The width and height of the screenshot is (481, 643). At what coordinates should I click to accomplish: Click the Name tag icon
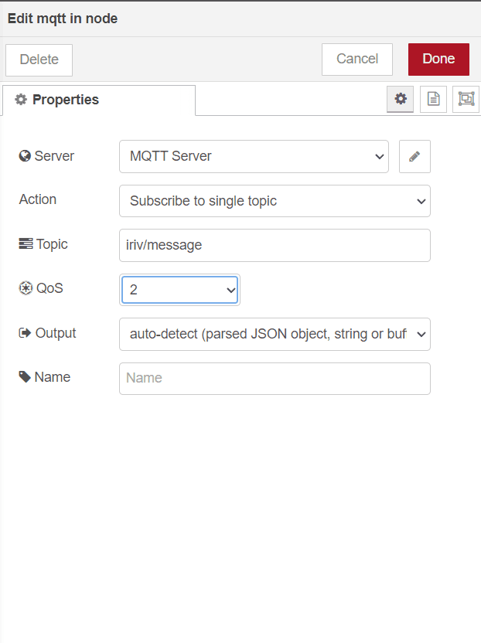(25, 376)
